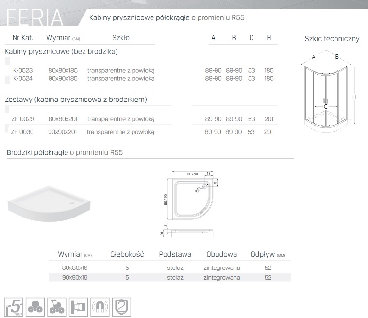Click the 'ø52' drain label on tray drawing
This screenshot has height=318, width=368.
tap(198, 190)
